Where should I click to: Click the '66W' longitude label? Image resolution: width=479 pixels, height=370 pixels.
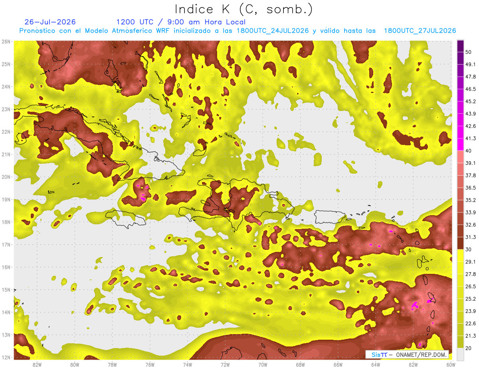pyautogui.click(x=338, y=365)
